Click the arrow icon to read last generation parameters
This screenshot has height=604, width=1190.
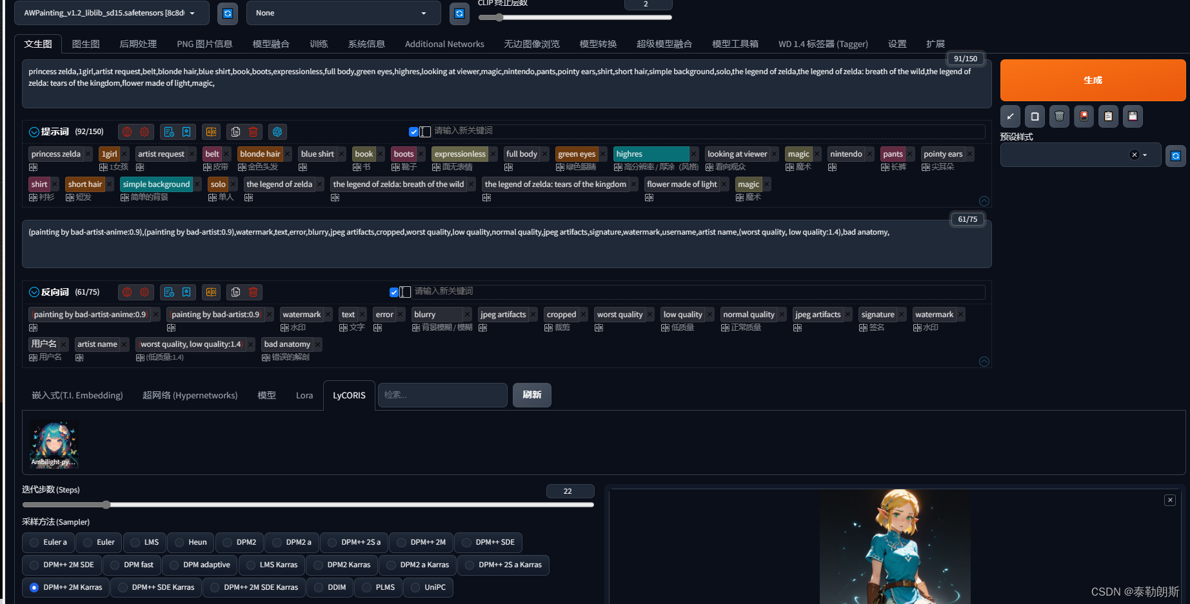coord(1010,117)
